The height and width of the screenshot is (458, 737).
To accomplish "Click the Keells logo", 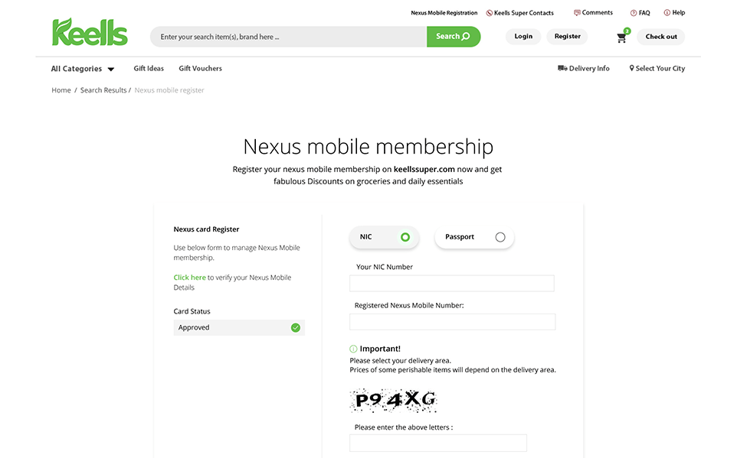I will pos(90,33).
